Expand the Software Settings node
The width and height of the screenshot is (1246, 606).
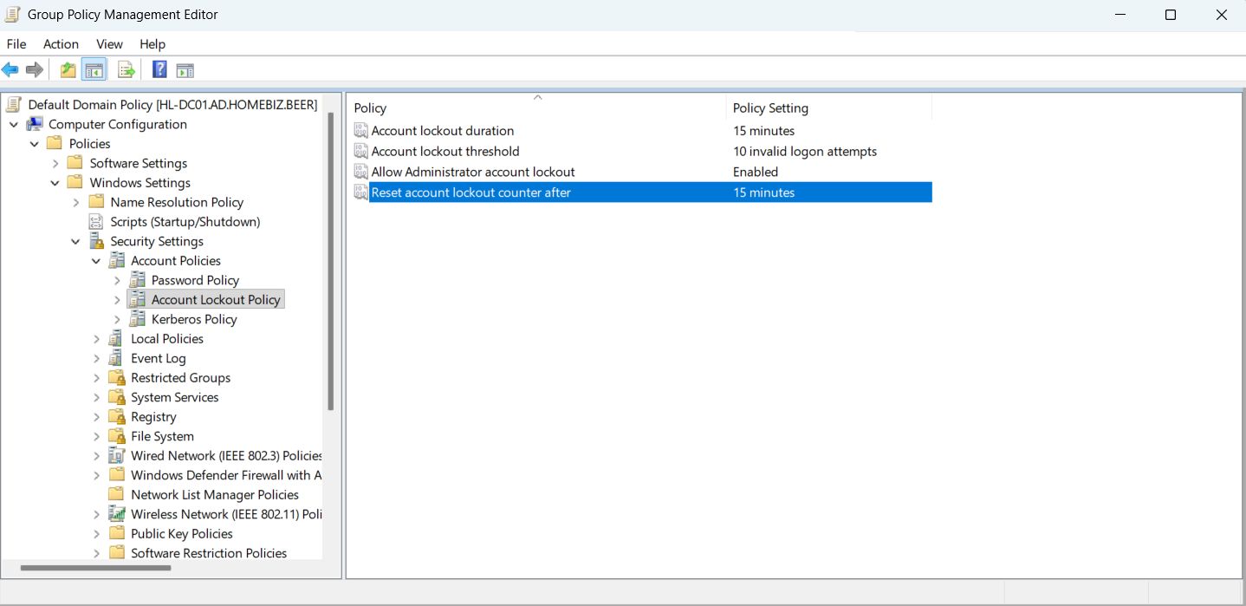click(x=55, y=163)
